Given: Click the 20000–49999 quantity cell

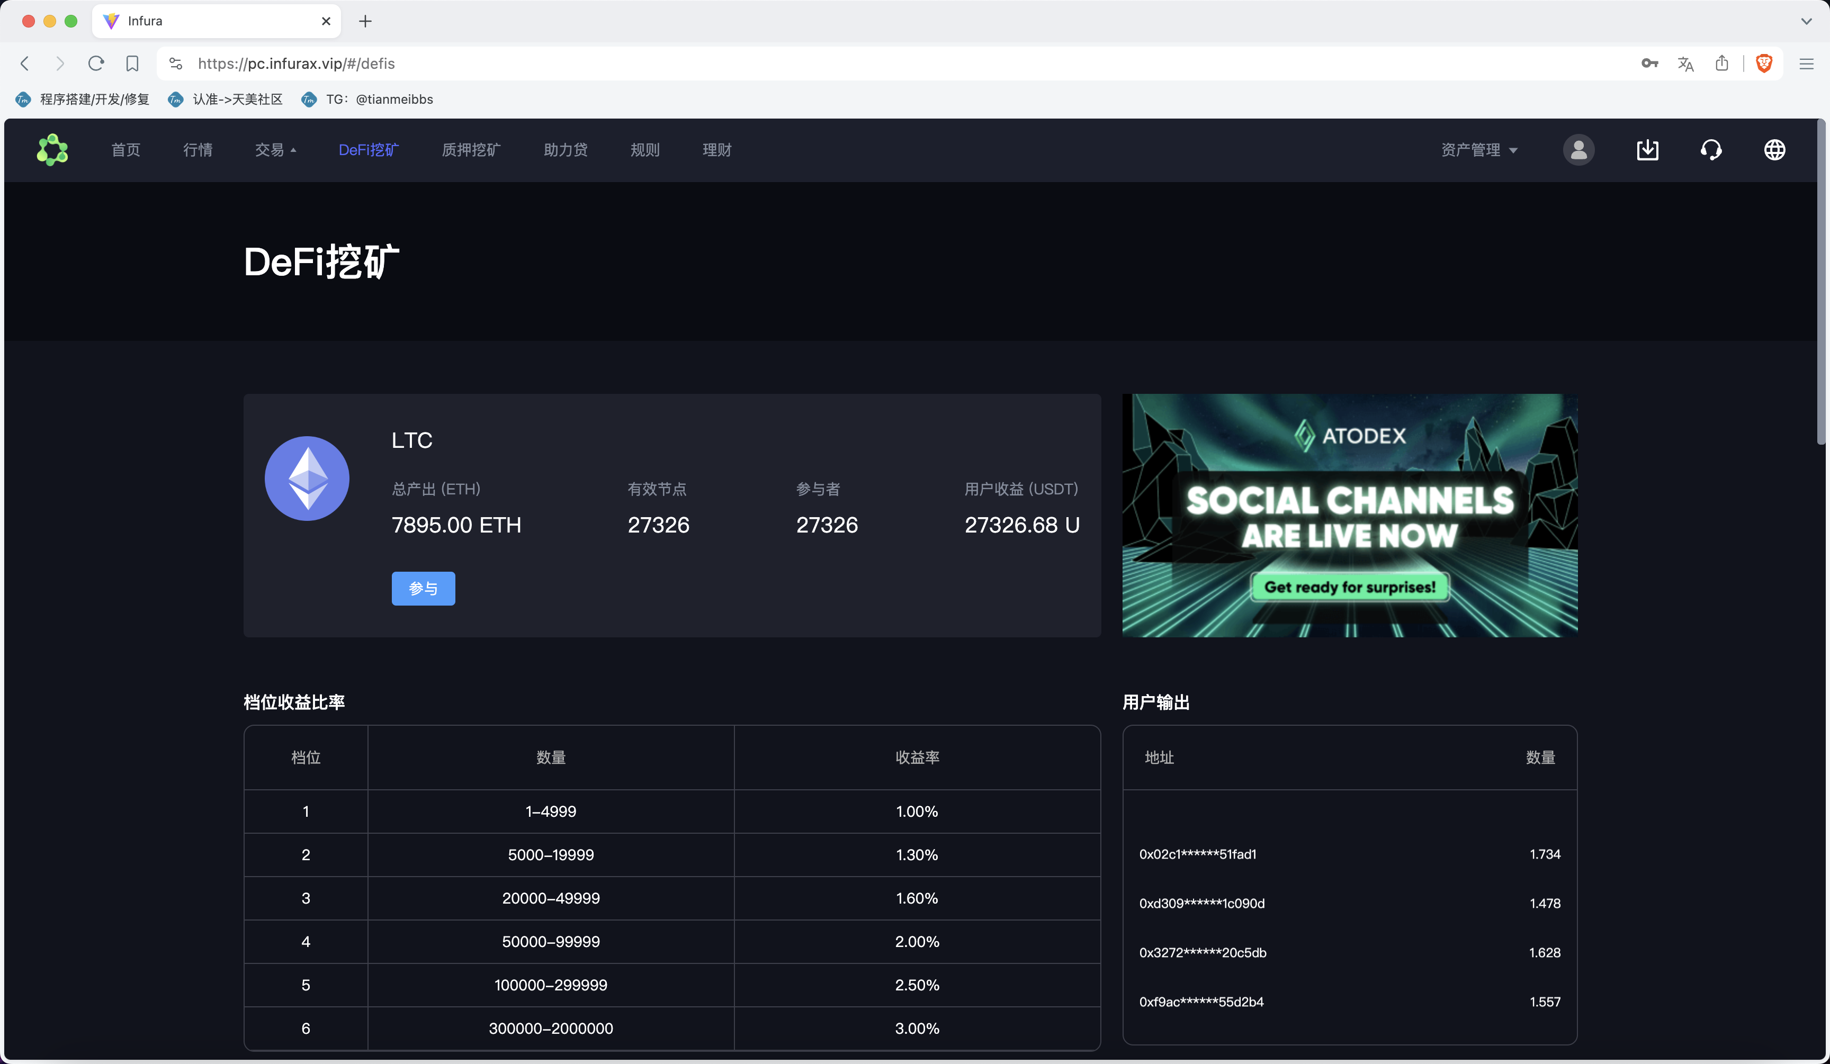Looking at the screenshot, I should click(x=551, y=898).
